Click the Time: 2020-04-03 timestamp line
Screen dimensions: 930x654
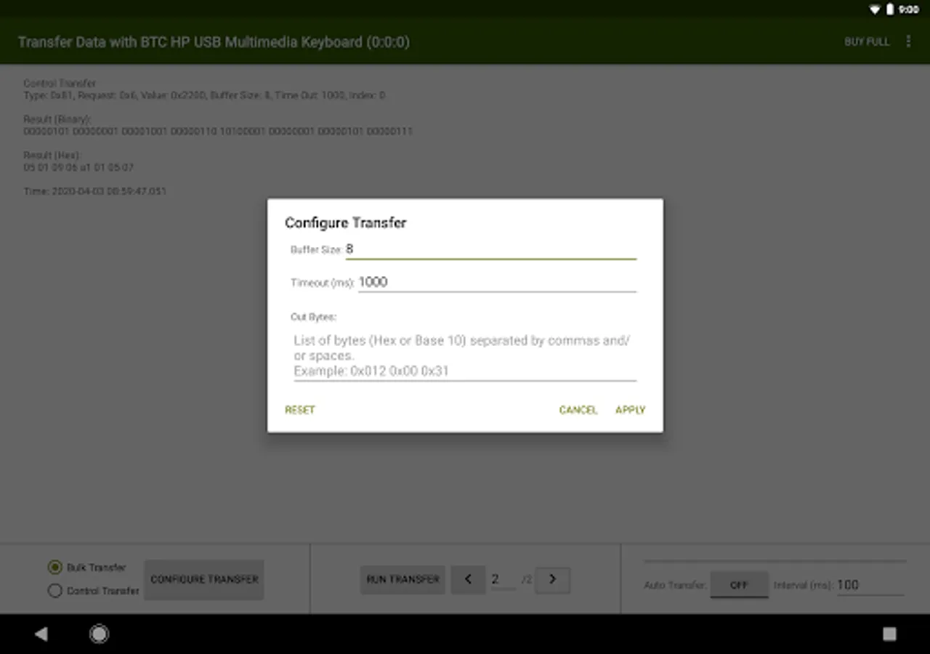(95, 191)
